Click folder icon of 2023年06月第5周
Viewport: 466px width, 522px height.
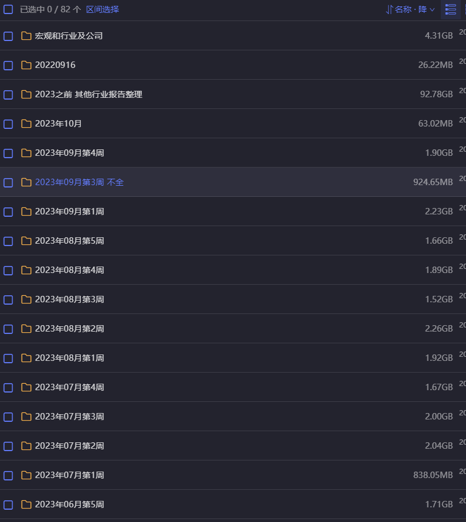pyautogui.click(x=26, y=504)
